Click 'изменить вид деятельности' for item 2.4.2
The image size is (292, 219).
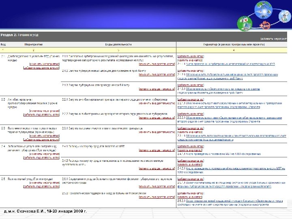pyautogui.click(x=157, y=169)
